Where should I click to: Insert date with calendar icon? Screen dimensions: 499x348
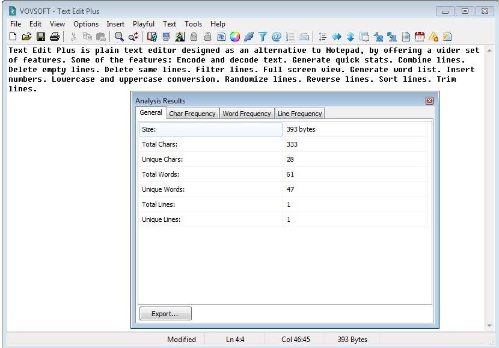pos(420,37)
